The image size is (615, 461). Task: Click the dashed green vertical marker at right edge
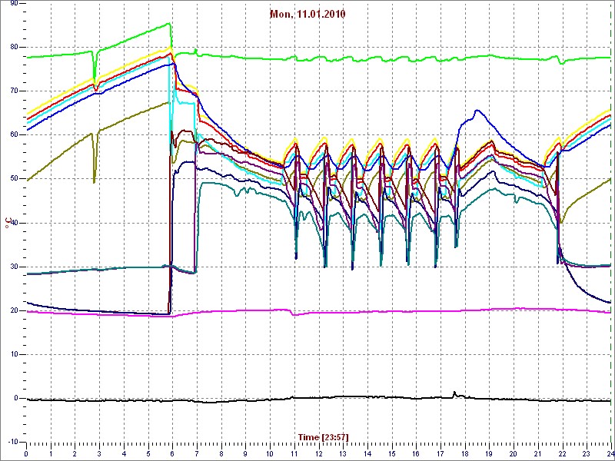coord(610,230)
